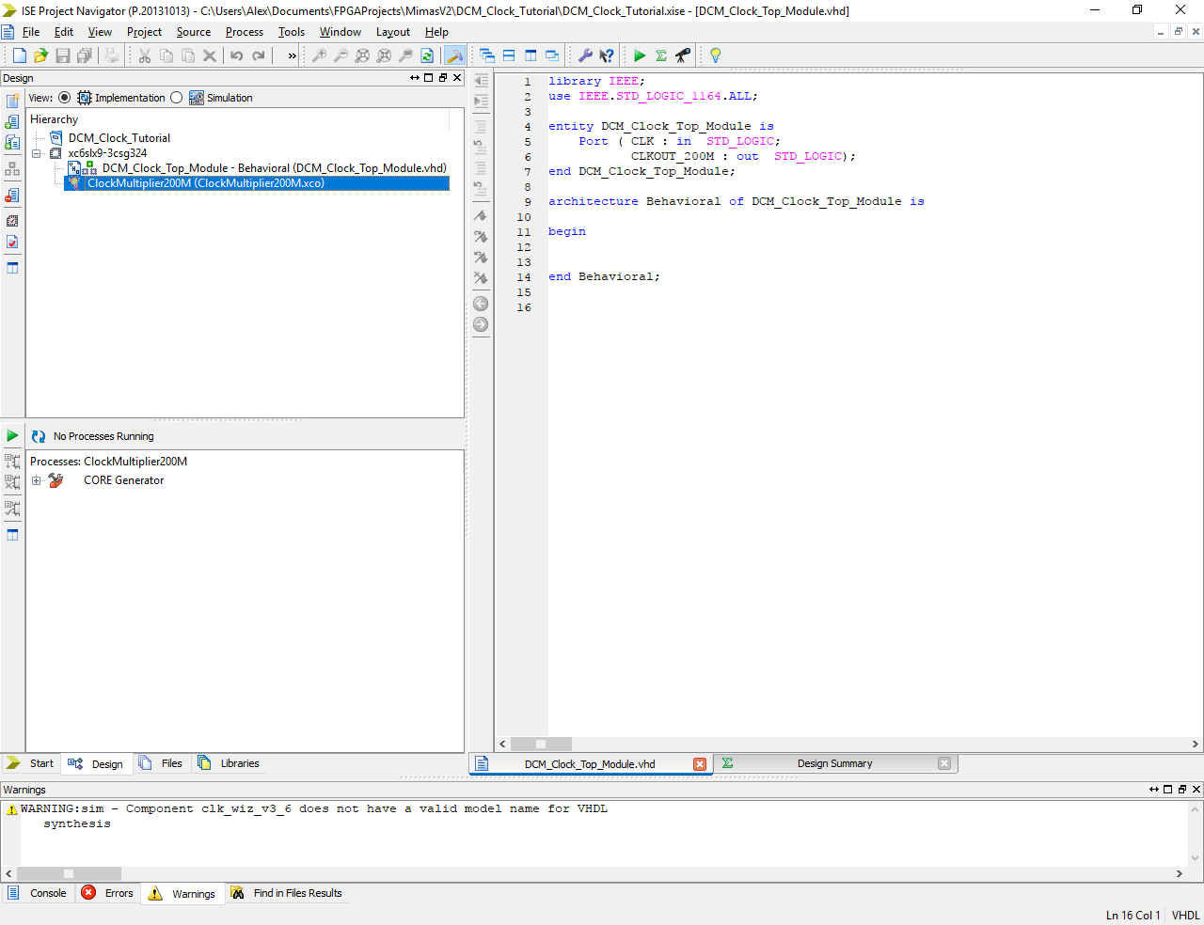1204x925 pixels.
Task: Click the Undo icon
Action: 234,55
